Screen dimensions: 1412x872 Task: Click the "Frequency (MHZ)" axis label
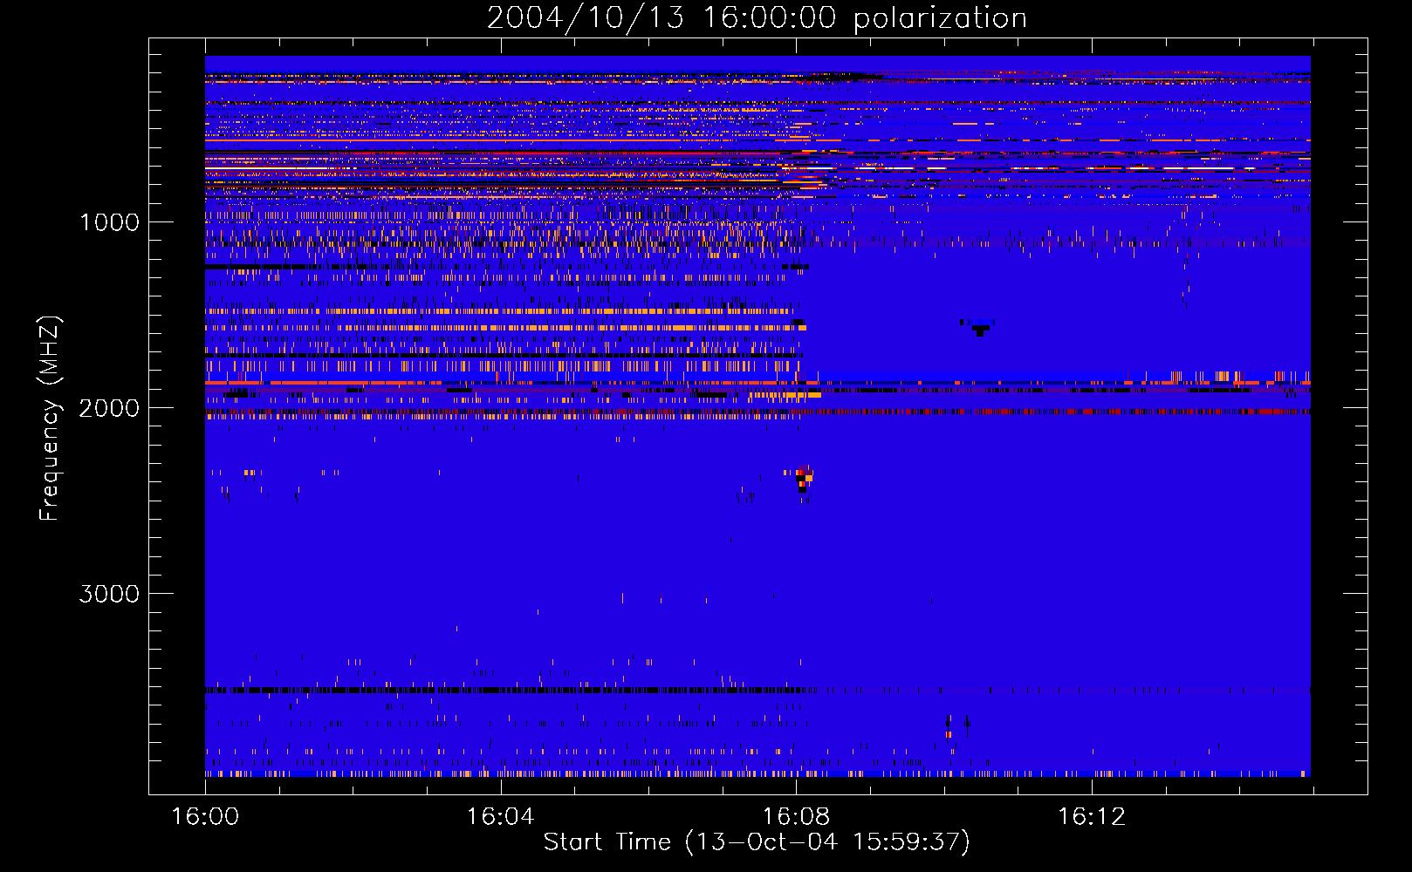click(x=50, y=419)
